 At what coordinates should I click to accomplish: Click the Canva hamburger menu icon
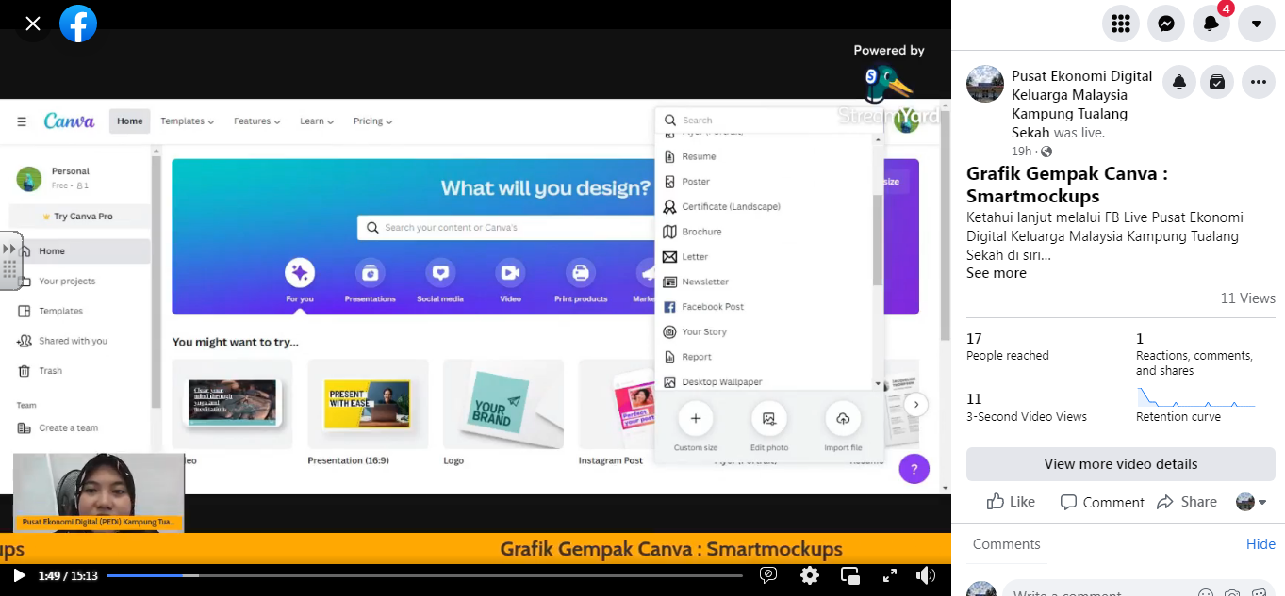coord(22,121)
